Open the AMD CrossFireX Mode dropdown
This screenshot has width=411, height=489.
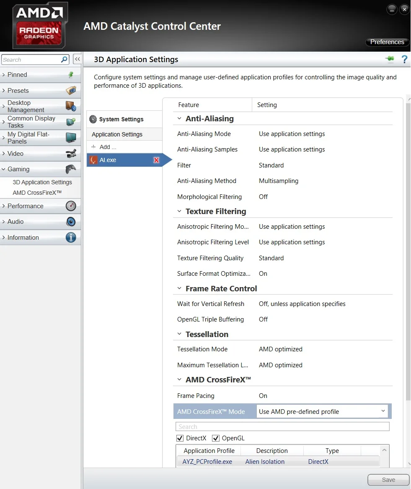tap(322, 411)
